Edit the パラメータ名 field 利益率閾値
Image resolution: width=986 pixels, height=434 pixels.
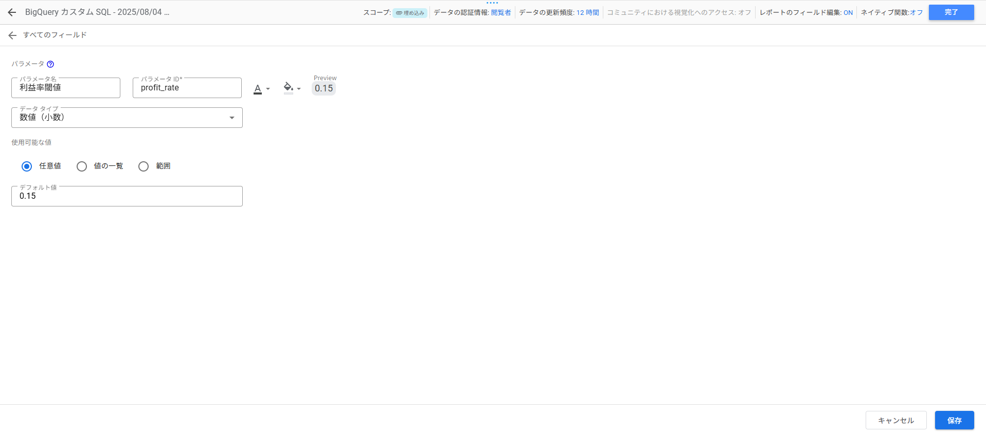click(66, 88)
